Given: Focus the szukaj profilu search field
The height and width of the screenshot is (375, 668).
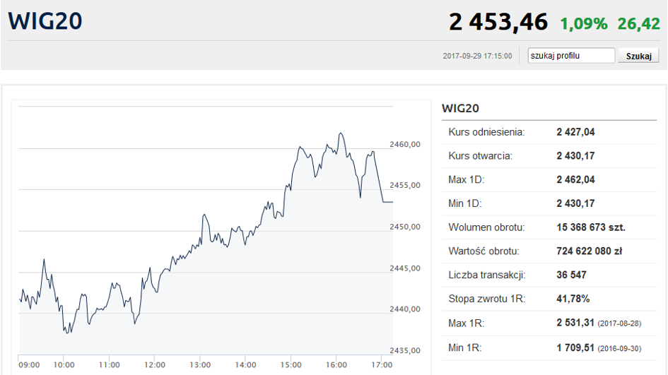Looking at the screenshot, I should click(x=571, y=56).
